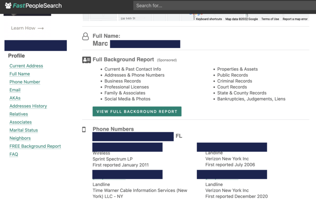Show the Neighbors section
Screen dimensions: 316x199
[x=20, y=138]
